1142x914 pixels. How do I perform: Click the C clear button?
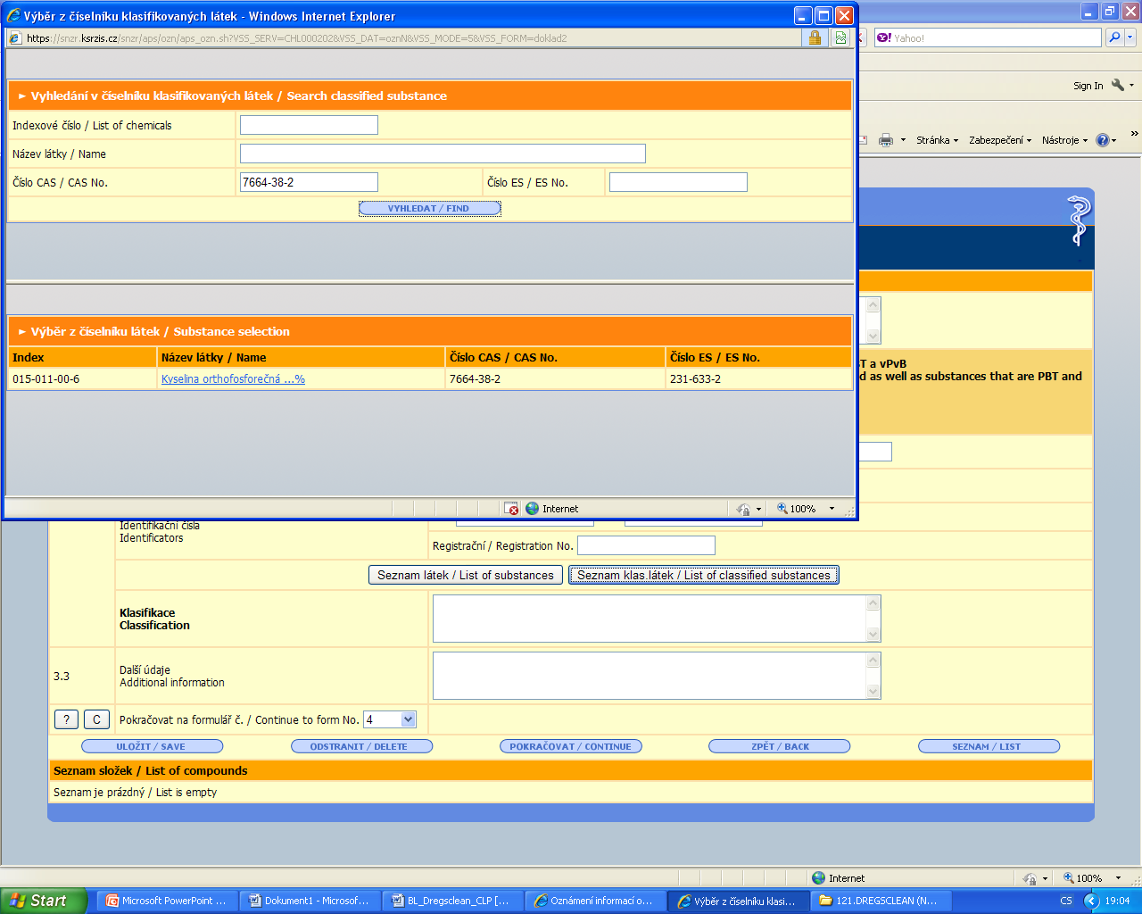click(x=96, y=719)
